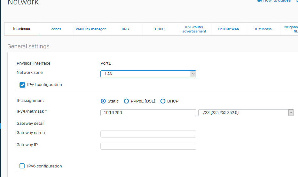Click the How-to guides video icon
298x177 pixels.
pos(259,1)
